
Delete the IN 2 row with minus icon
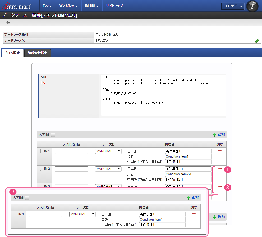pos(220,169)
